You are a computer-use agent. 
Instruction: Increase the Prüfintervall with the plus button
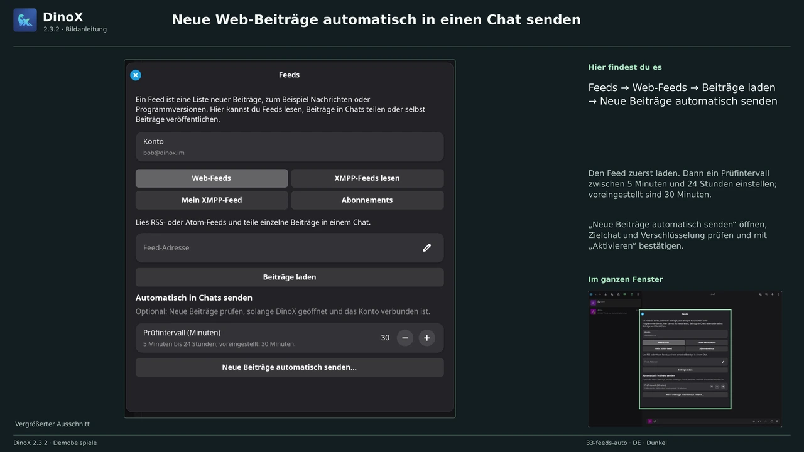coord(426,338)
